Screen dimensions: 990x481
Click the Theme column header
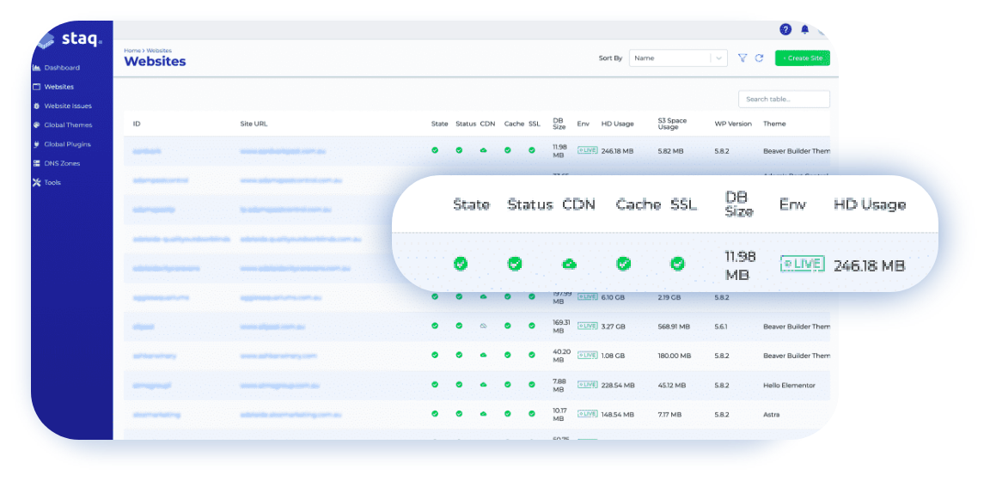click(773, 124)
